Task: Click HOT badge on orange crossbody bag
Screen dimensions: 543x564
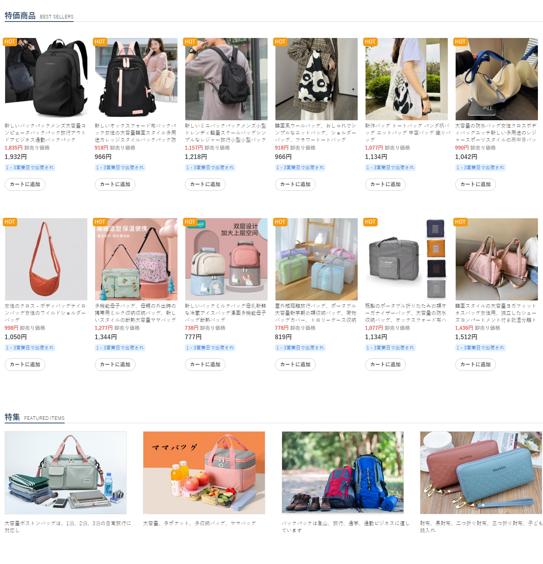Action: pyautogui.click(x=10, y=222)
